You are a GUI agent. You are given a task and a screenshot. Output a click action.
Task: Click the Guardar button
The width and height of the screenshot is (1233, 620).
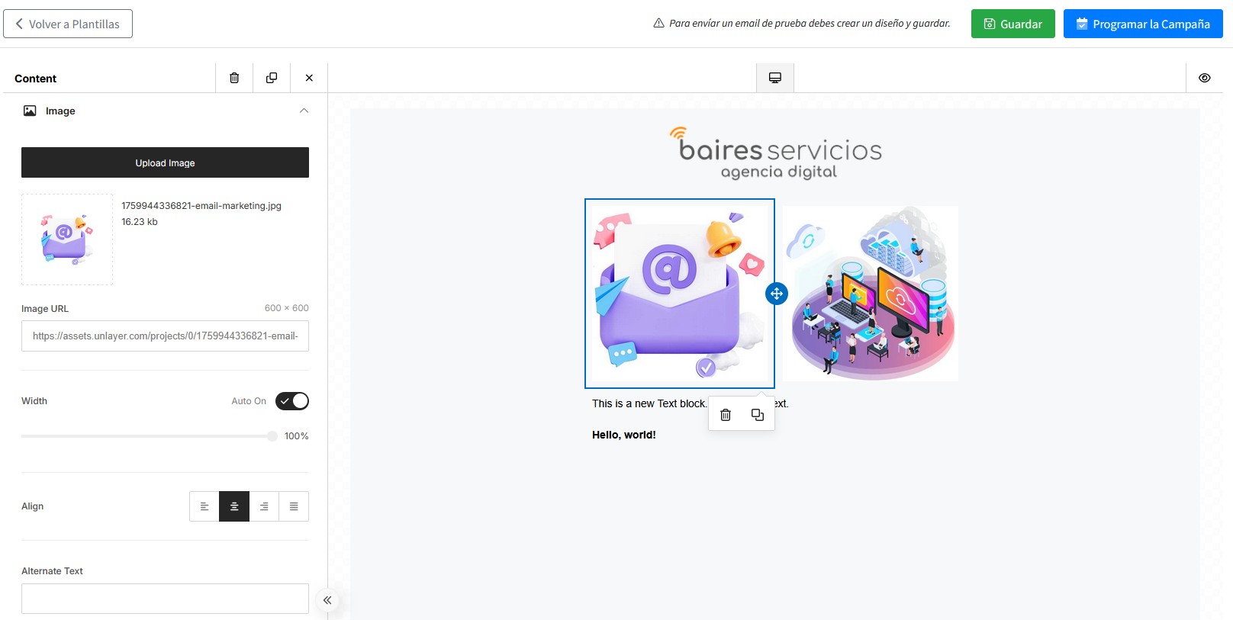(1012, 24)
